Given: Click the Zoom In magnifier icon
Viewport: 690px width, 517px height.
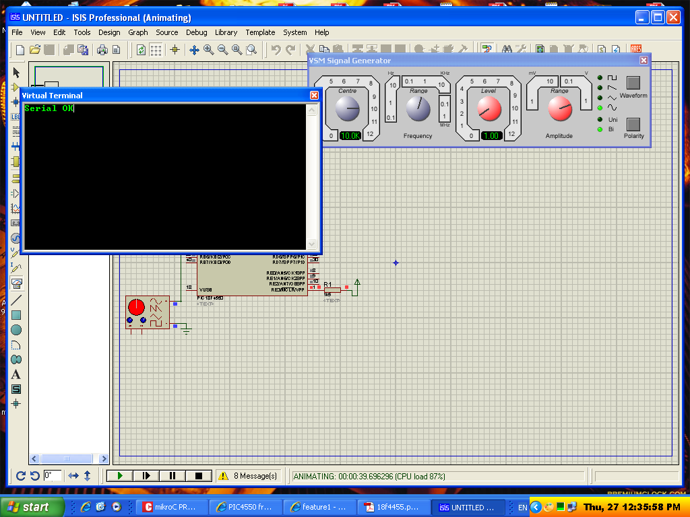Looking at the screenshot, I should coord(209,50).
